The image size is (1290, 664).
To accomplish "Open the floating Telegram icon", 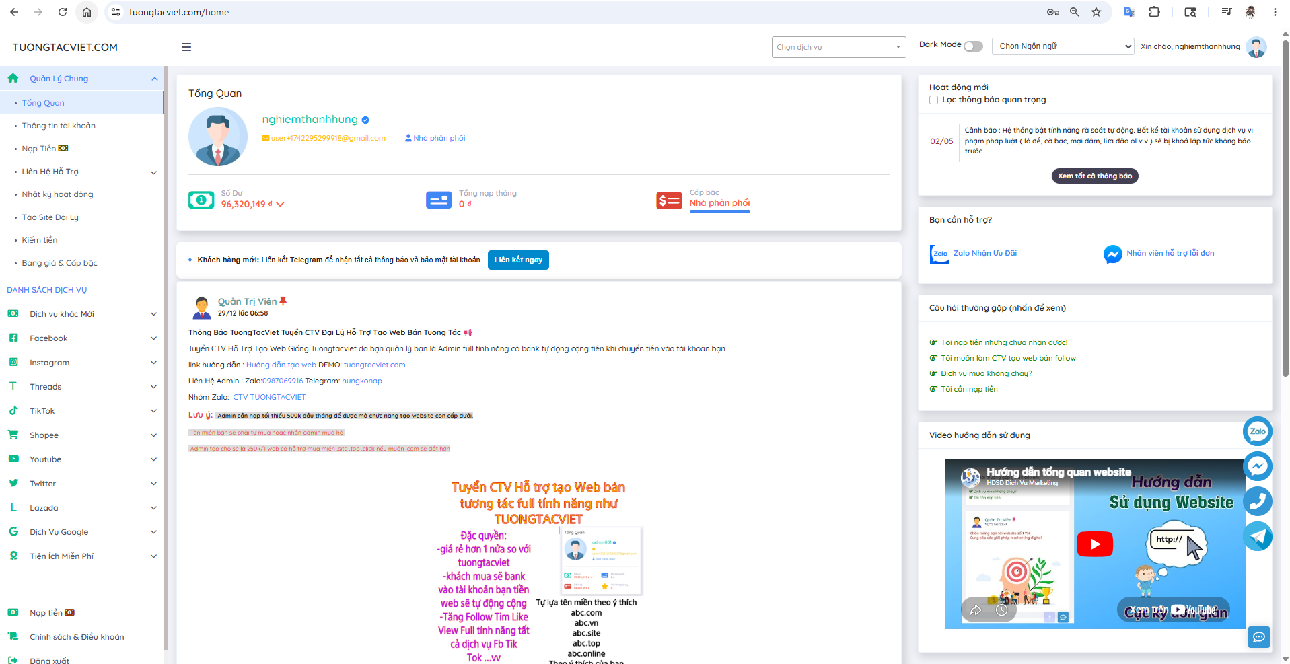I will pos(1258,536).
